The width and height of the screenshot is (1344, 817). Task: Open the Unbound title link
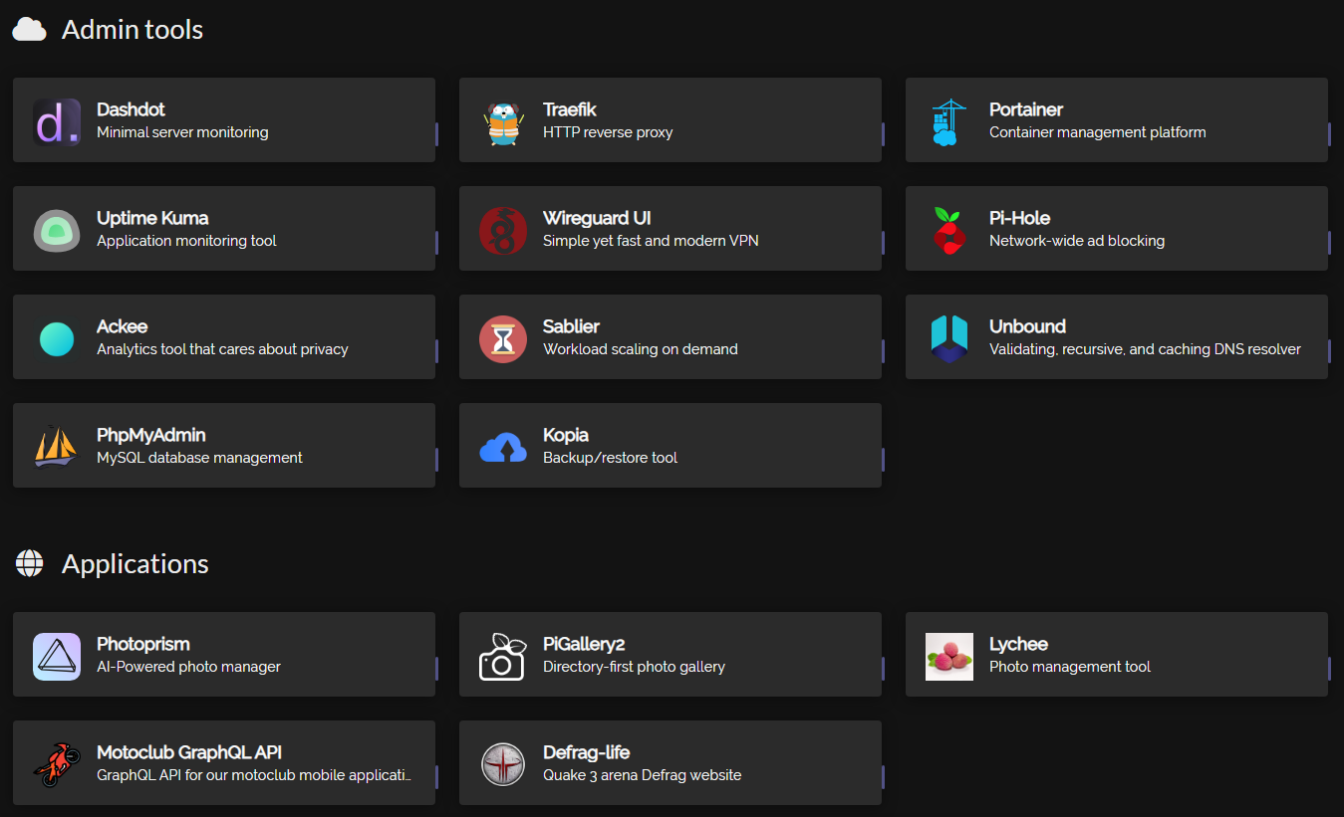tap(1027, 326)
